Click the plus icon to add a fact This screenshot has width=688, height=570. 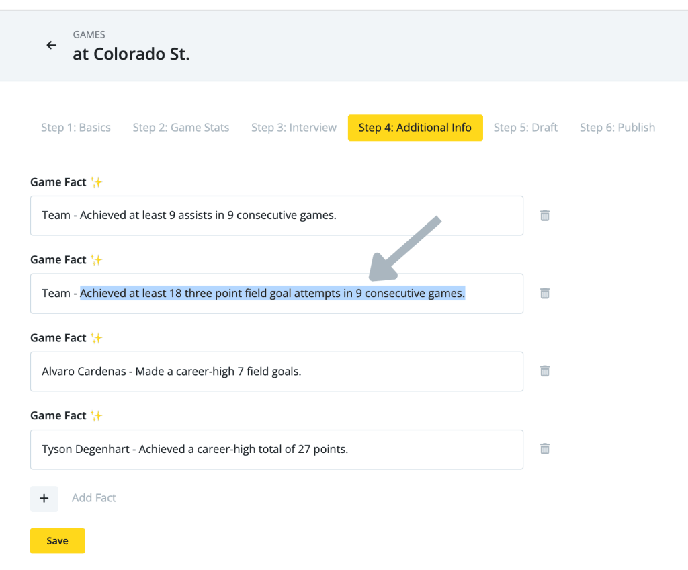(44, 499)
